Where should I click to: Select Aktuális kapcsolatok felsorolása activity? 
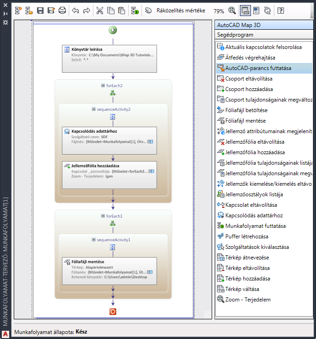click(264, 47)
